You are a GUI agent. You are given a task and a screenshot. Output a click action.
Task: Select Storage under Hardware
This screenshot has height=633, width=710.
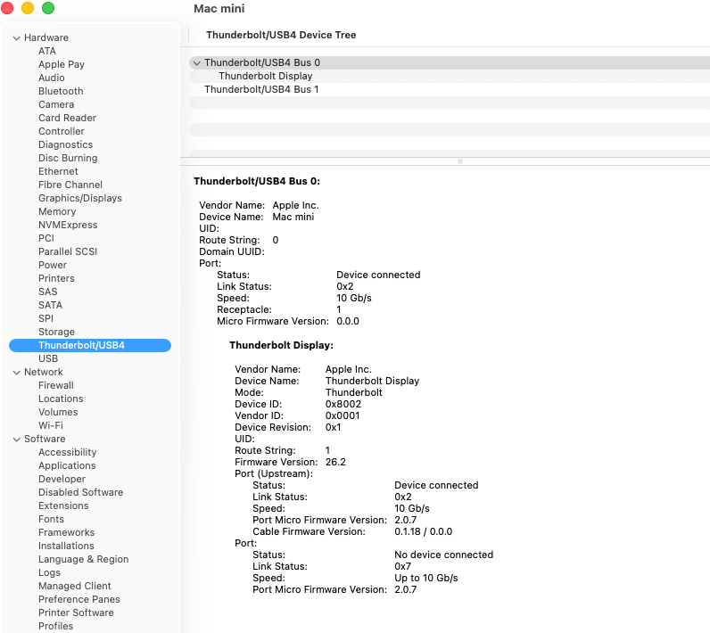point(56,332)
